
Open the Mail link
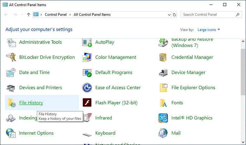click(176, 133)
